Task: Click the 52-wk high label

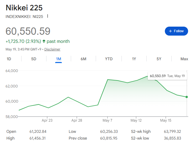Action: [141, 131]
